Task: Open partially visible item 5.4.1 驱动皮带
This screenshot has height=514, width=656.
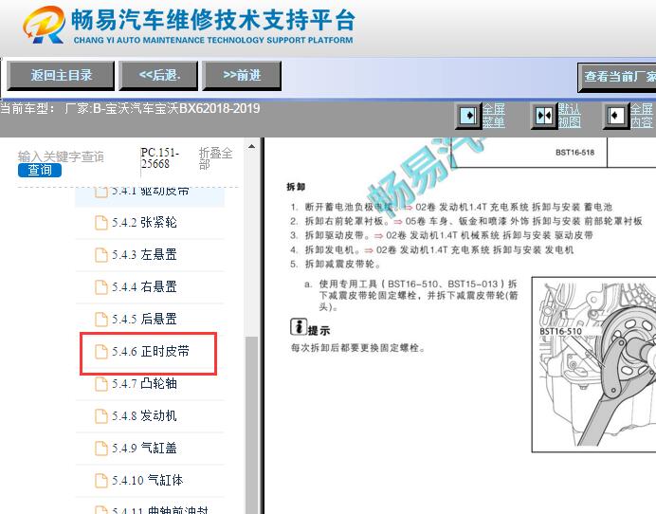Action: point(150,192)
